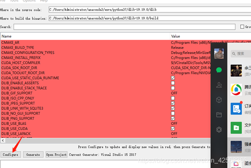Click the Generate button
This screenshot has width=251, height=168.
33,155
